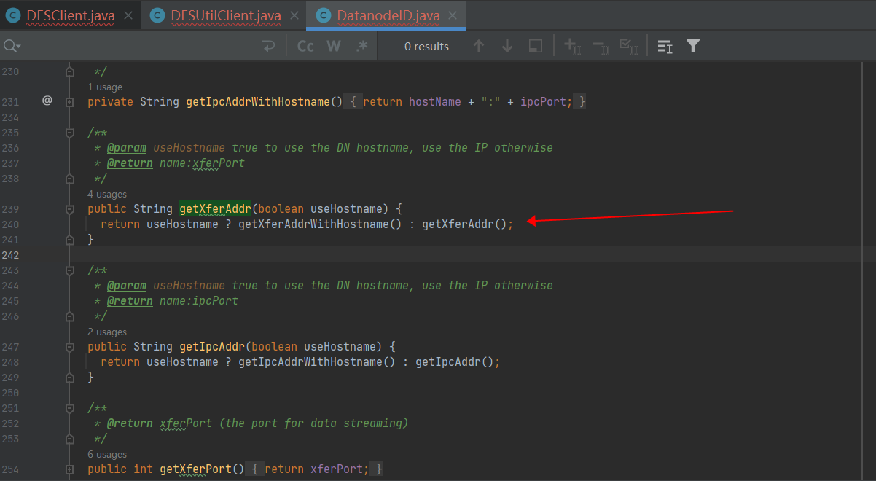Toggle search in selection only
Image resolution: width=876 pixels, height=481 pixels.
click(535, 45)
